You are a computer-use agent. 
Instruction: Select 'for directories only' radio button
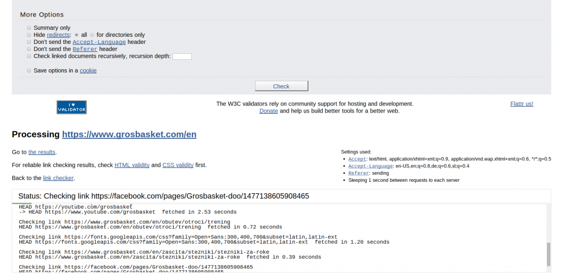(x=92, y=35)
